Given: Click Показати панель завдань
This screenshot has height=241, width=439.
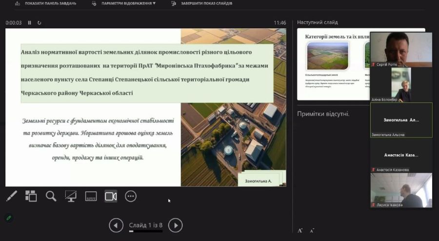Looking at the screenshot, I should (x=50, y=3).
